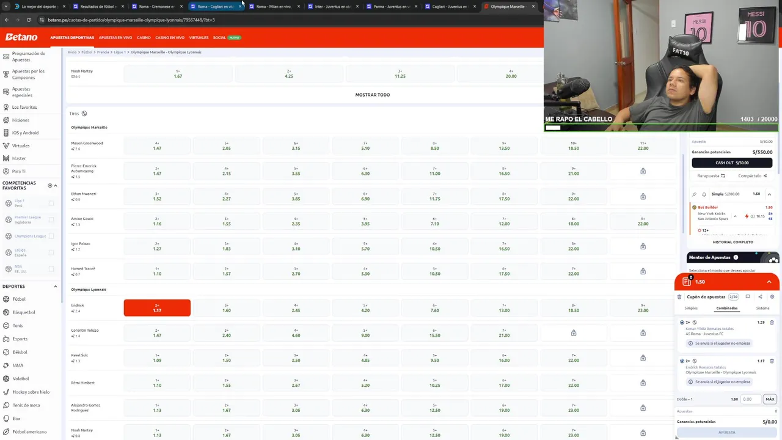Select the MMA sport icon
782x440 pixels.
pyautogui.click(x=6, y=365)
